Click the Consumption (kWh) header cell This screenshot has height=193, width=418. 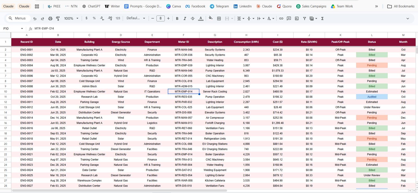coord(246,42)
